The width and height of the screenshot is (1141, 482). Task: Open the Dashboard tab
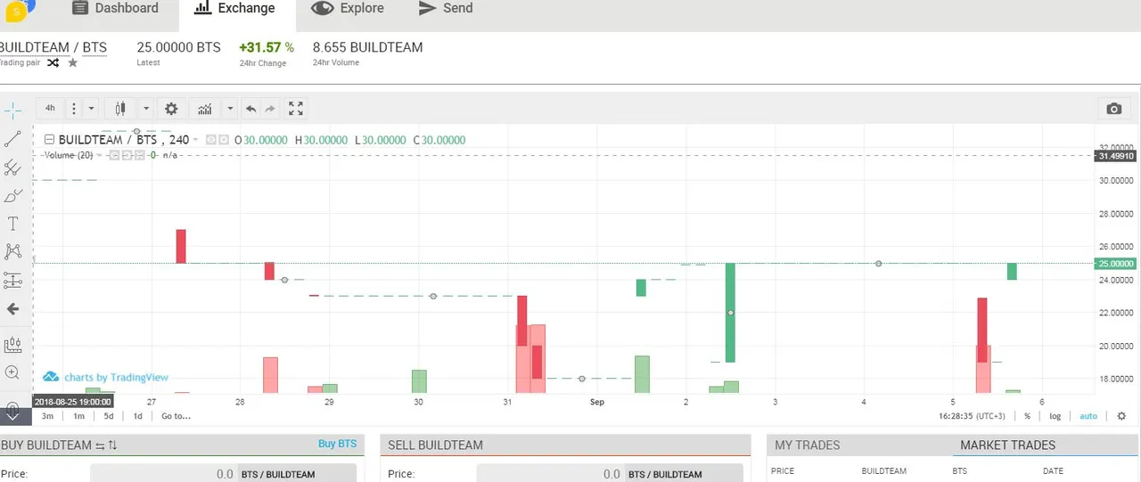point(116,9)
